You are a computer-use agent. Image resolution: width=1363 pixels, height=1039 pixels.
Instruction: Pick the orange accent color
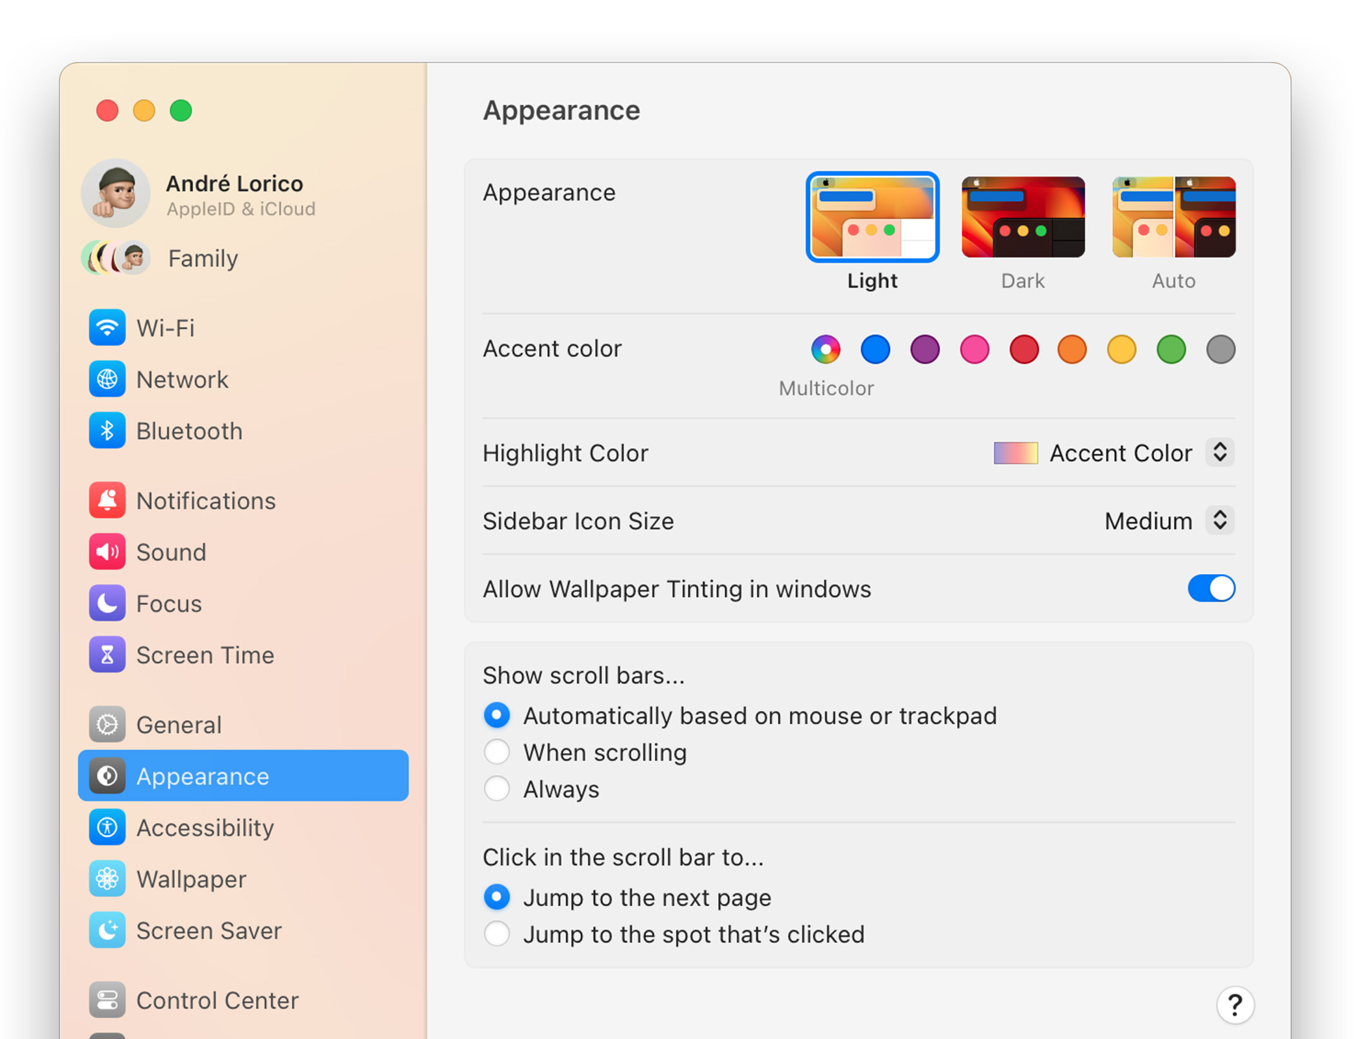(x=1072, y=349)
